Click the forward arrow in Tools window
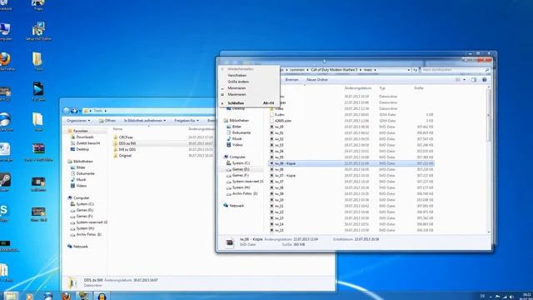The width and height of the screenshot is (533, 300). click(74, 111)
